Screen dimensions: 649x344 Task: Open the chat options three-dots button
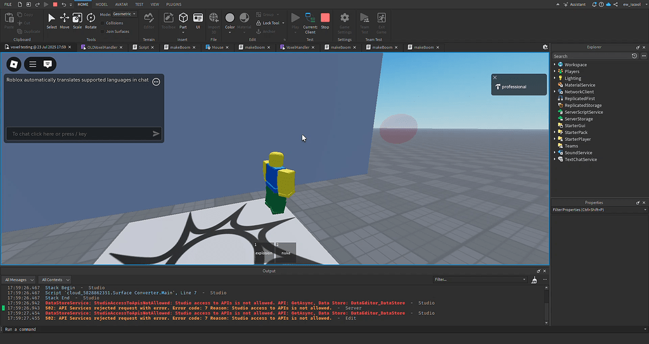pyautogui.click(x=156, y=82)
